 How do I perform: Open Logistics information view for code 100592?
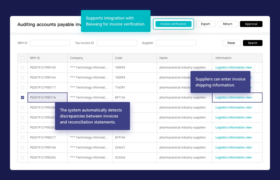pos(233,67)
